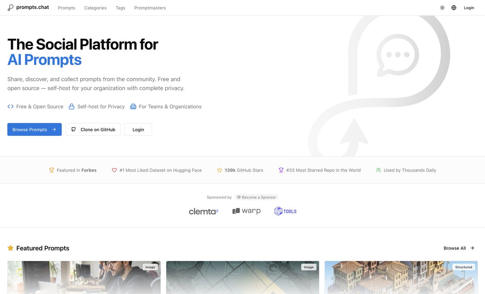Click the #33 Most Starred Repo in the World text
Screen dimensions: 485x294
tap(323, 170)
